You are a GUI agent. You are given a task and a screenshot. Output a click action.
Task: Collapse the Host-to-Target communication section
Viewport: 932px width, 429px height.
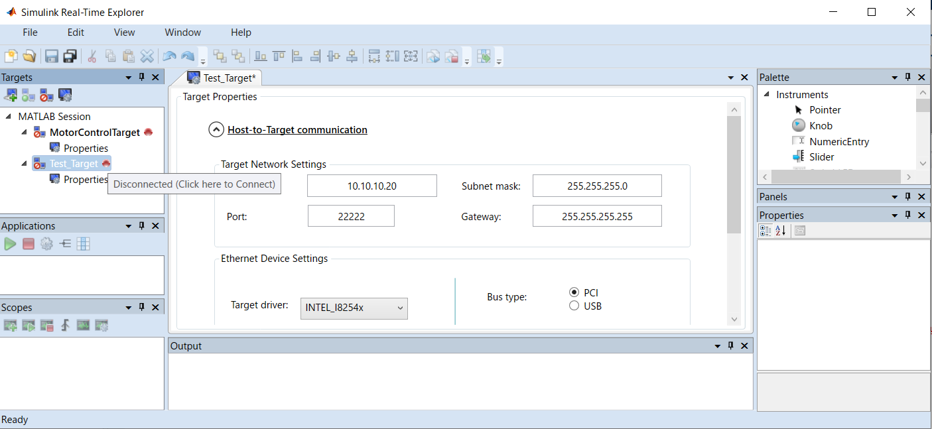216,130
